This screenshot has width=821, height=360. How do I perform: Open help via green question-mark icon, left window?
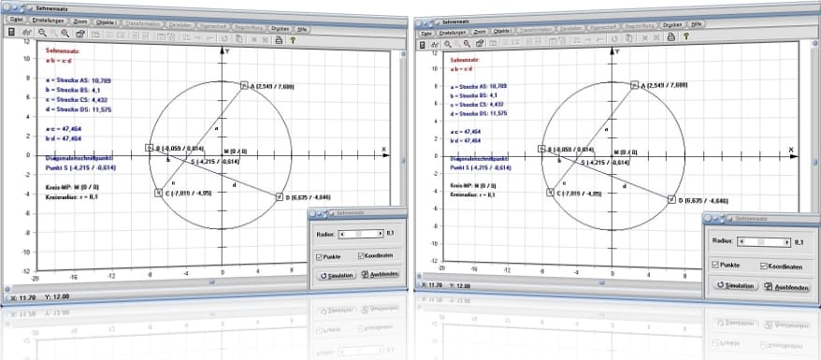293,40
